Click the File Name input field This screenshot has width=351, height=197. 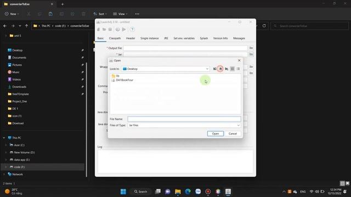pos(184,119)
